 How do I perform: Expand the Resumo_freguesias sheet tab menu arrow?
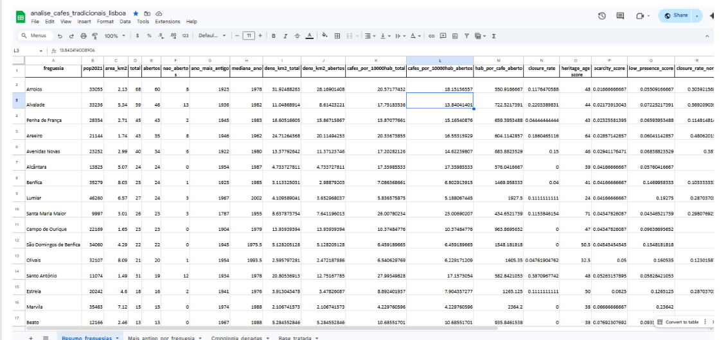pyautogui.click(x=118, y=337)
